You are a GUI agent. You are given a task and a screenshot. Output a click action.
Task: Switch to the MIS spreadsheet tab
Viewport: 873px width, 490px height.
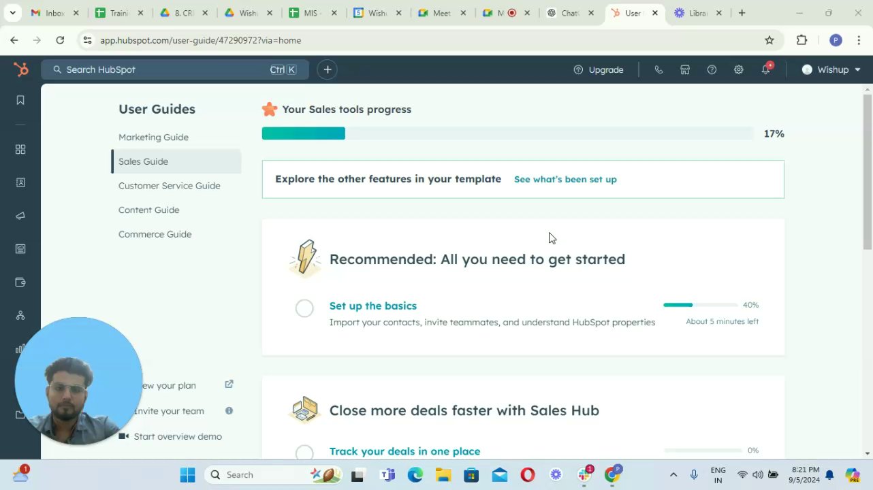tap(312, 13)
